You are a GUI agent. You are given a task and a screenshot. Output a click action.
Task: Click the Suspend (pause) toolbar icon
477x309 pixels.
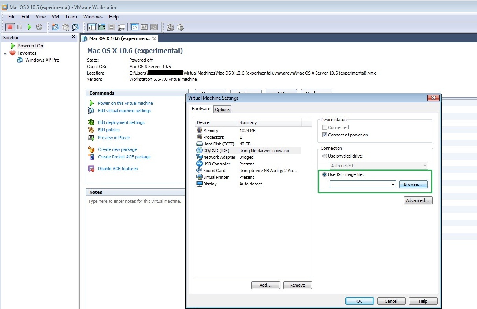click(20, 27)
